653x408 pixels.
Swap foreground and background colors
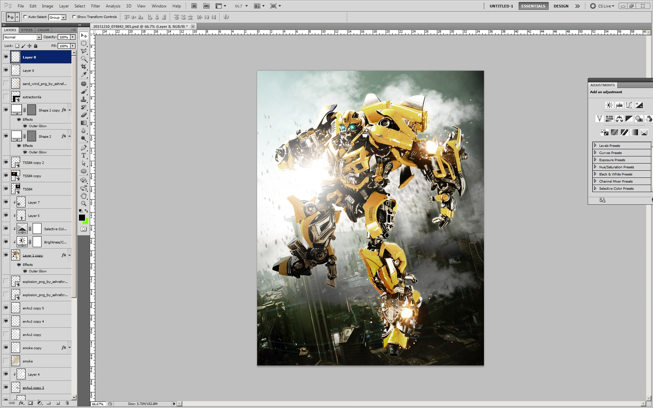tap(86, 211)
